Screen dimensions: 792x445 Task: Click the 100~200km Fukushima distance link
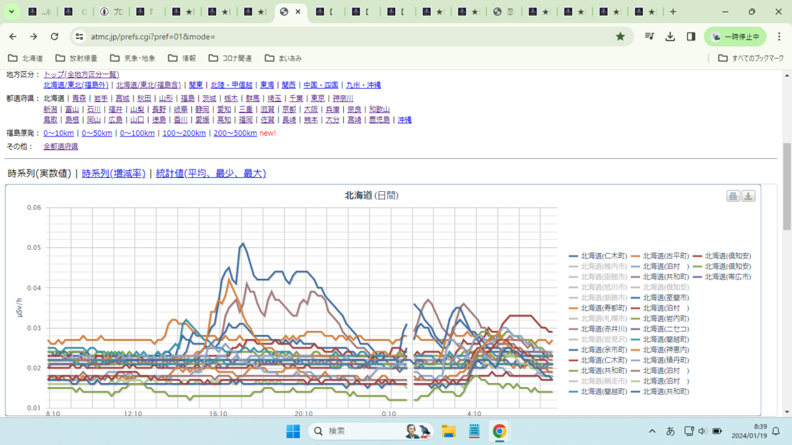click(x=184, y=133)
